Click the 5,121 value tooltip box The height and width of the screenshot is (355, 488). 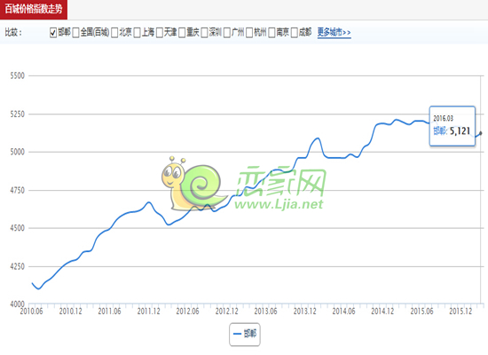coord(453,126)
